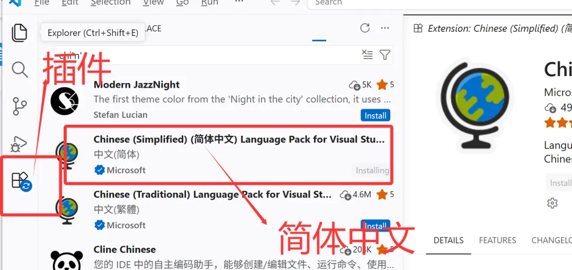This screenshot has width=572, height=270.
Task: Install Chinese (Traditional) Language Pack
Action: 376,225
